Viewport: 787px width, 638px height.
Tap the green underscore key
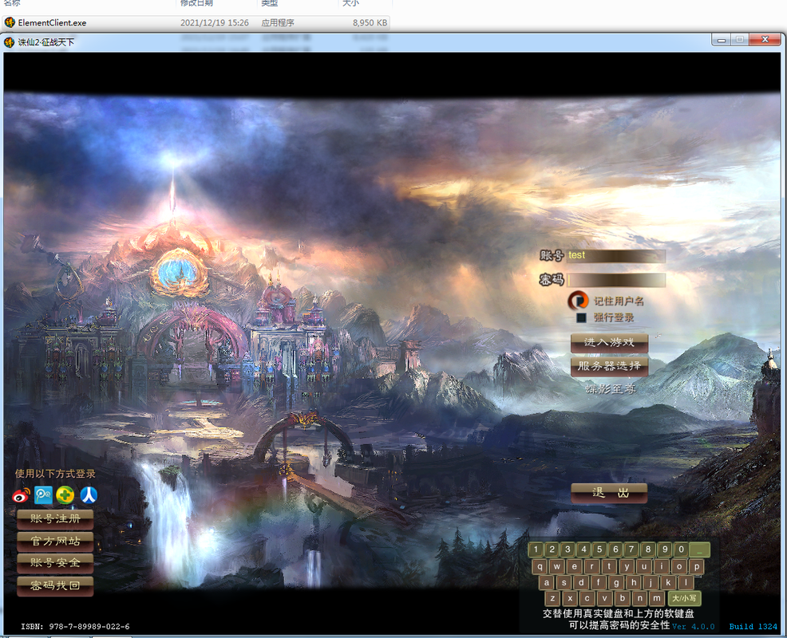[x=700, y=549]
